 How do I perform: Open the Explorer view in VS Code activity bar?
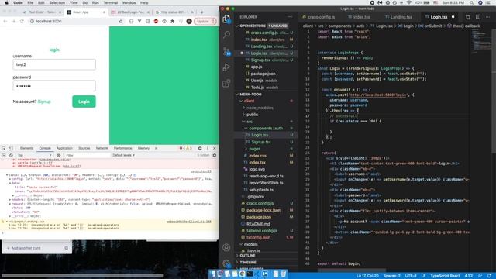[x=226, y=19]
